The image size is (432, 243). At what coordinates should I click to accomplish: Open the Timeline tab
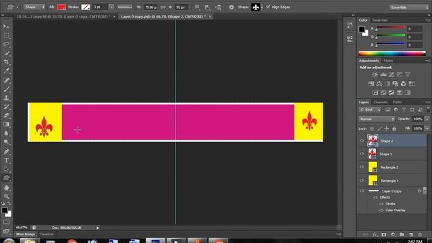pos(47,234)
